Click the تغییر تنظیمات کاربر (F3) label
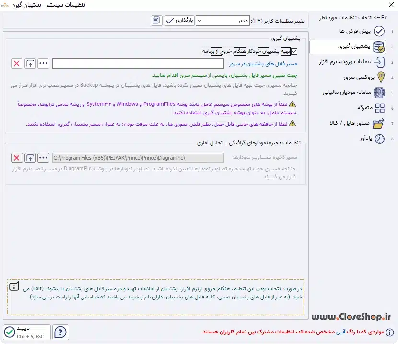398x344 pixels. coord(278,21)
